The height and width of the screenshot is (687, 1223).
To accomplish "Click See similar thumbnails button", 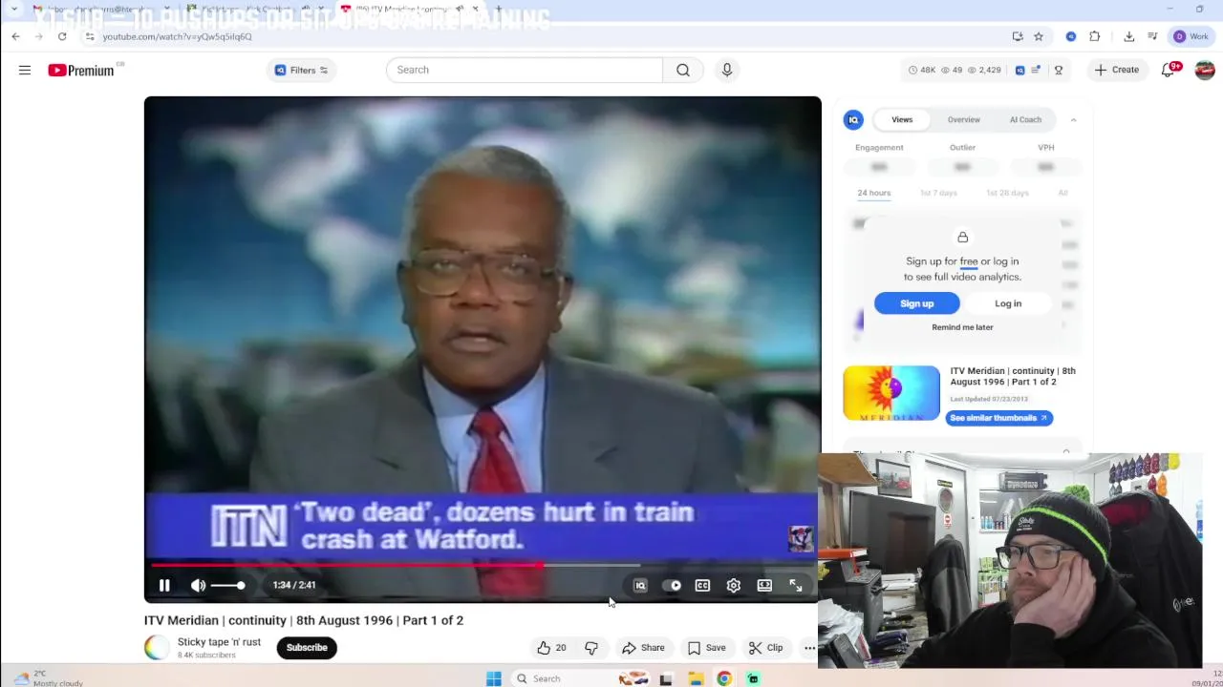I will pos(998,418).
